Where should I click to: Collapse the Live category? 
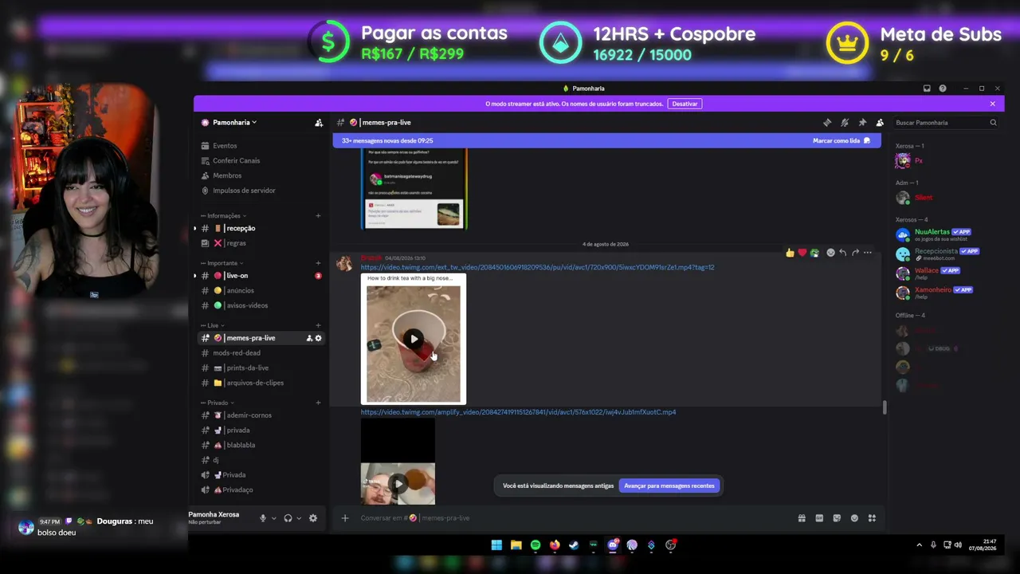[x=213, y=325]
